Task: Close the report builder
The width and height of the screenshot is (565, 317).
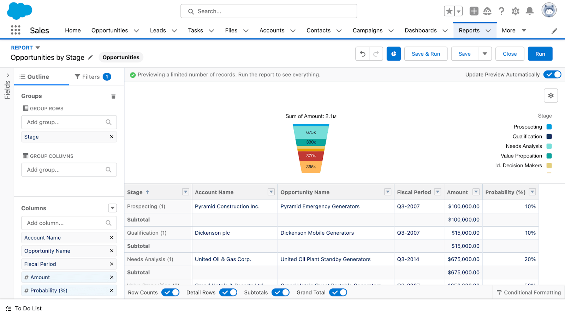Action: click(x=510, y=54)
